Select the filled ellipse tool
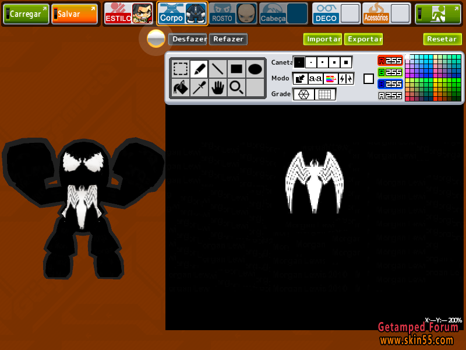This screenshot has height=350, width=466. pos(255,69)
